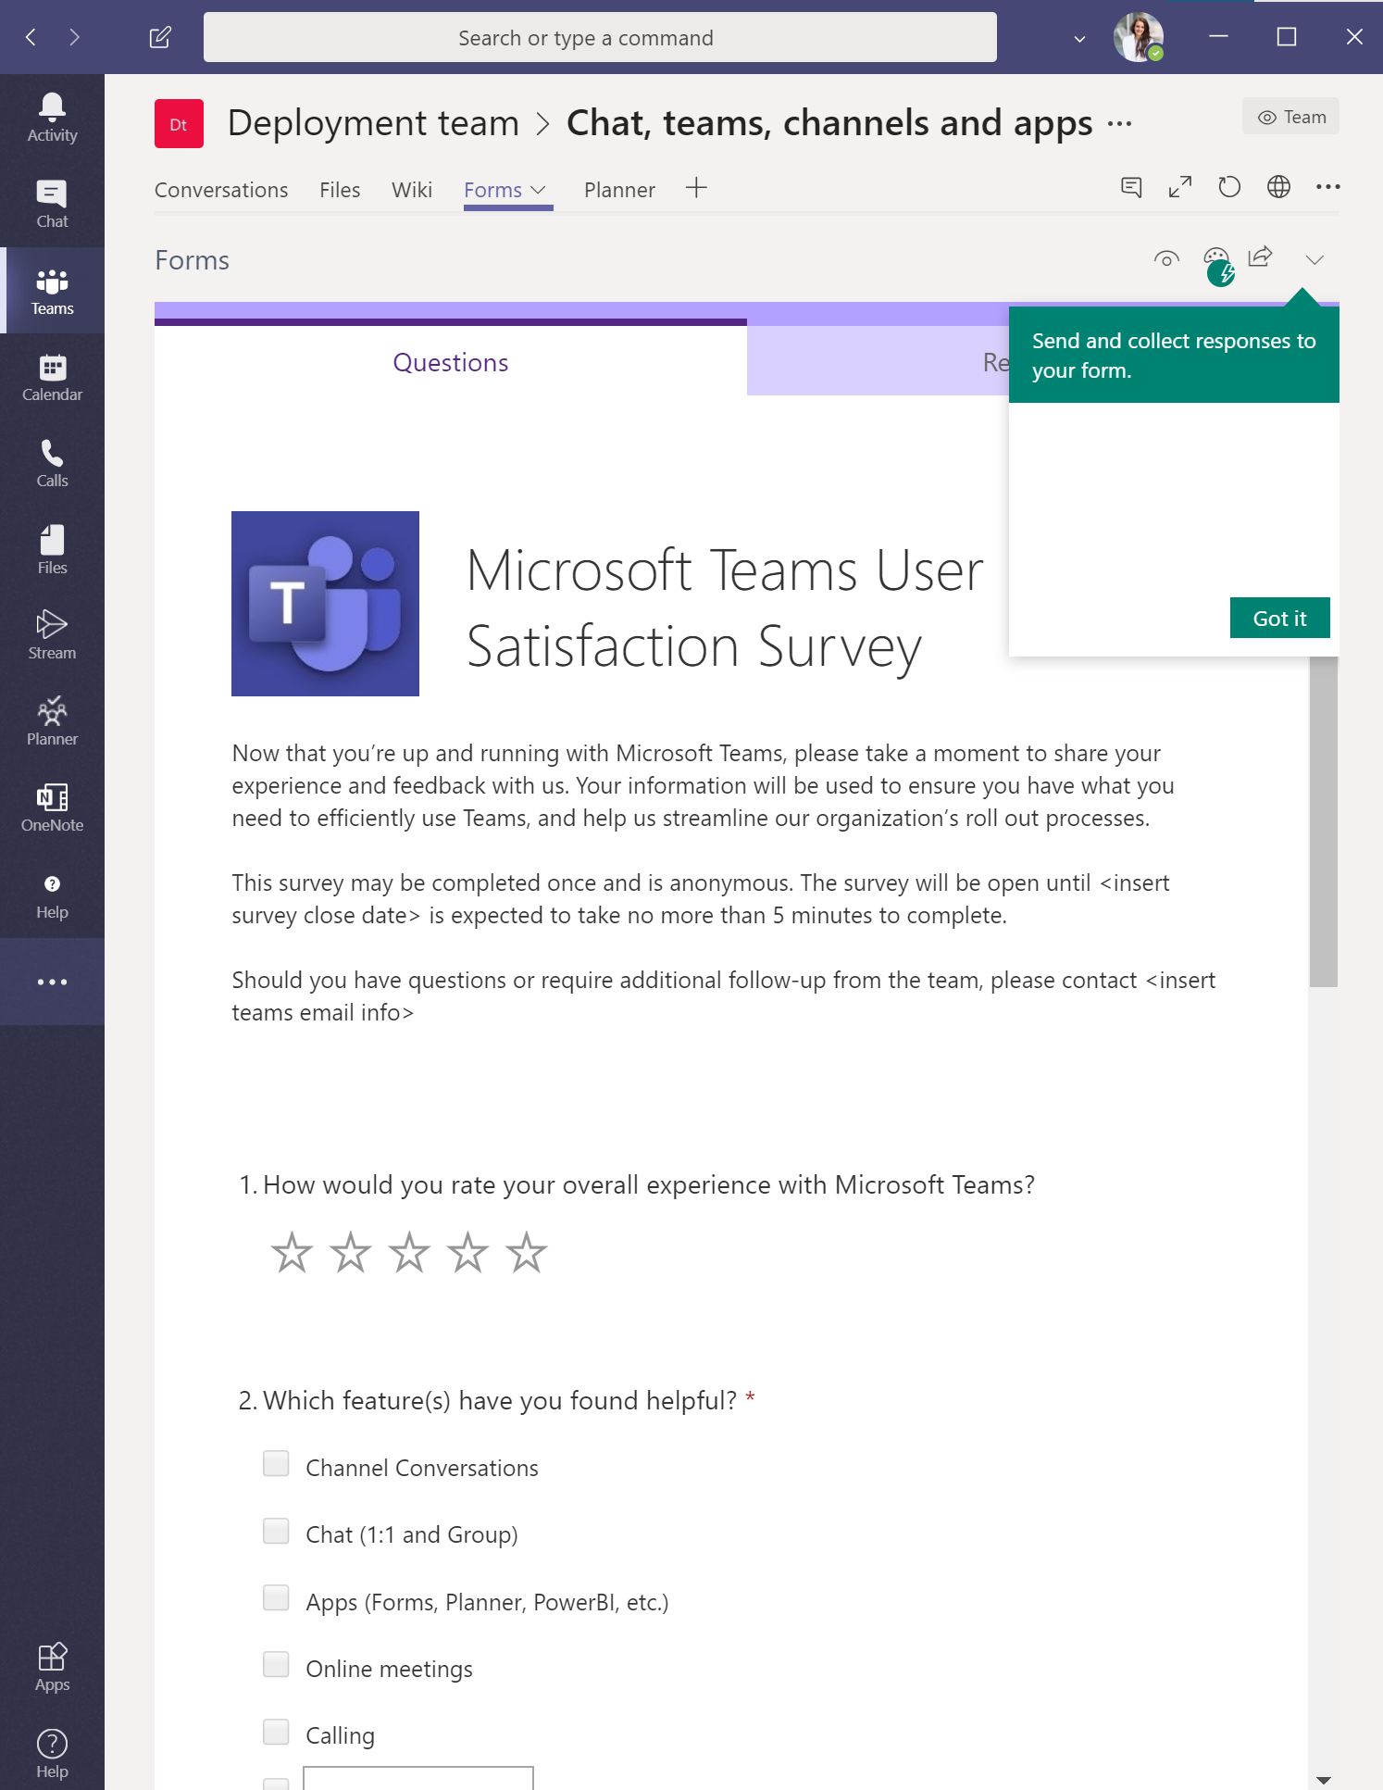Check Online meetings option
The width and height of the screenshot is (1383, 1790).
(276, 1664)
